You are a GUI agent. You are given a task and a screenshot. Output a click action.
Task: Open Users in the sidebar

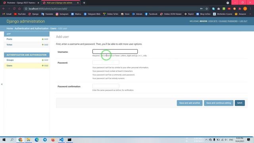10,66
